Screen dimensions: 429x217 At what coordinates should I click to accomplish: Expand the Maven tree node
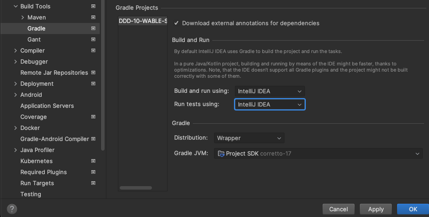(23, 17)
